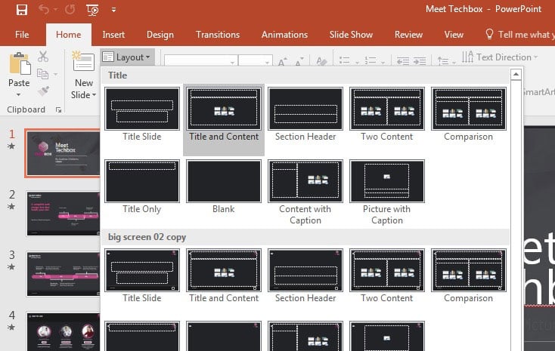Select slide 2 thumbnail in slide panel

pyautogui.click(x=62, y=214)
